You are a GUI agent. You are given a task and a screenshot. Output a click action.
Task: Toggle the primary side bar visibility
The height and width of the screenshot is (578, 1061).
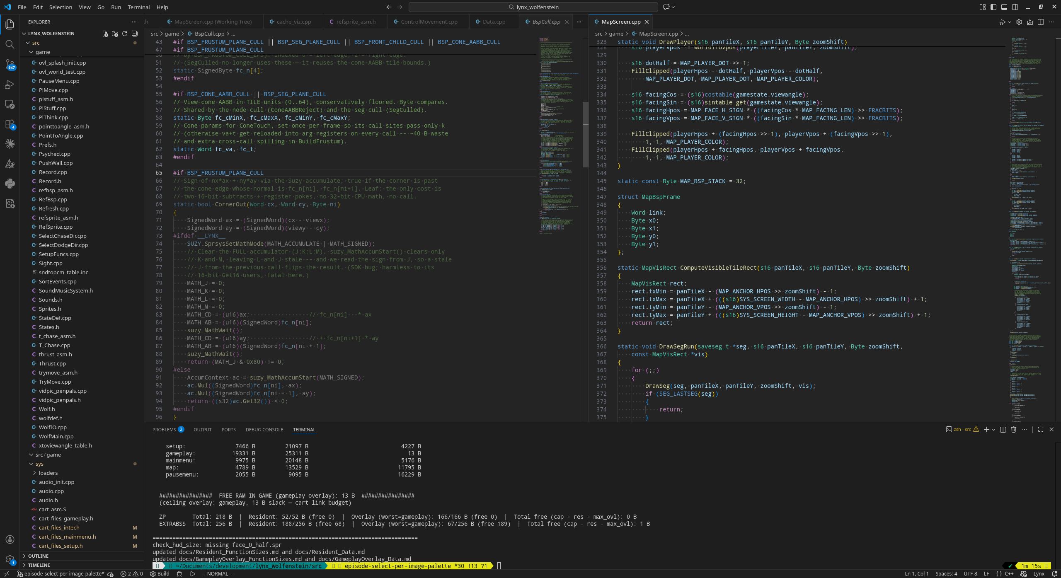(993, 7)
